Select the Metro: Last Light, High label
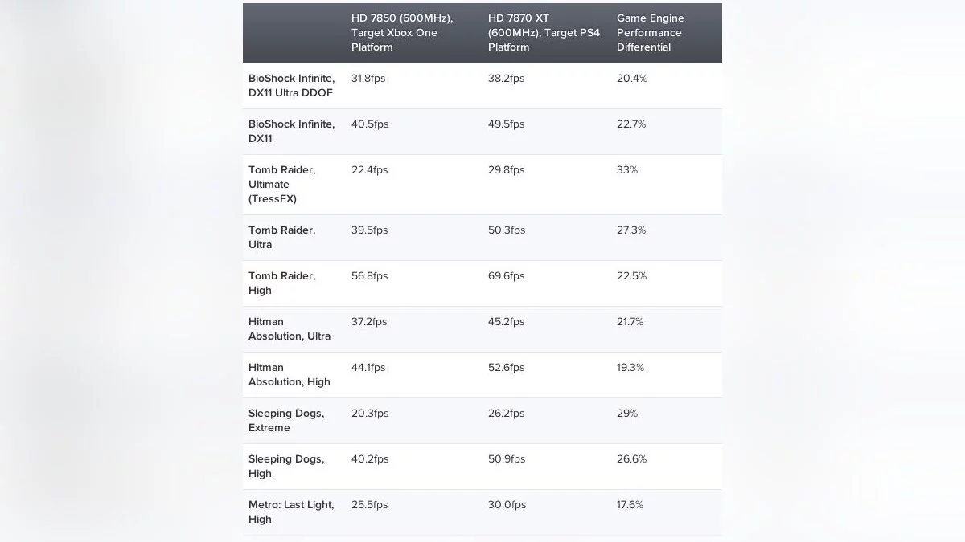 [x=291, y=512]
